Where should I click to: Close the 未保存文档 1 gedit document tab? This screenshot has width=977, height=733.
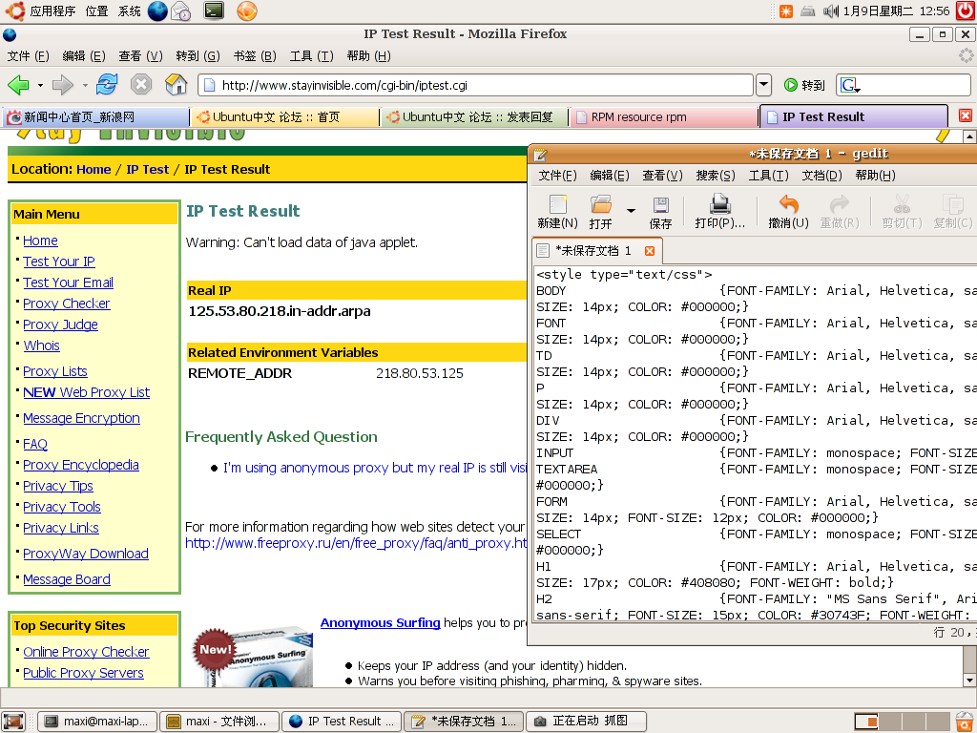coord(650,251)
